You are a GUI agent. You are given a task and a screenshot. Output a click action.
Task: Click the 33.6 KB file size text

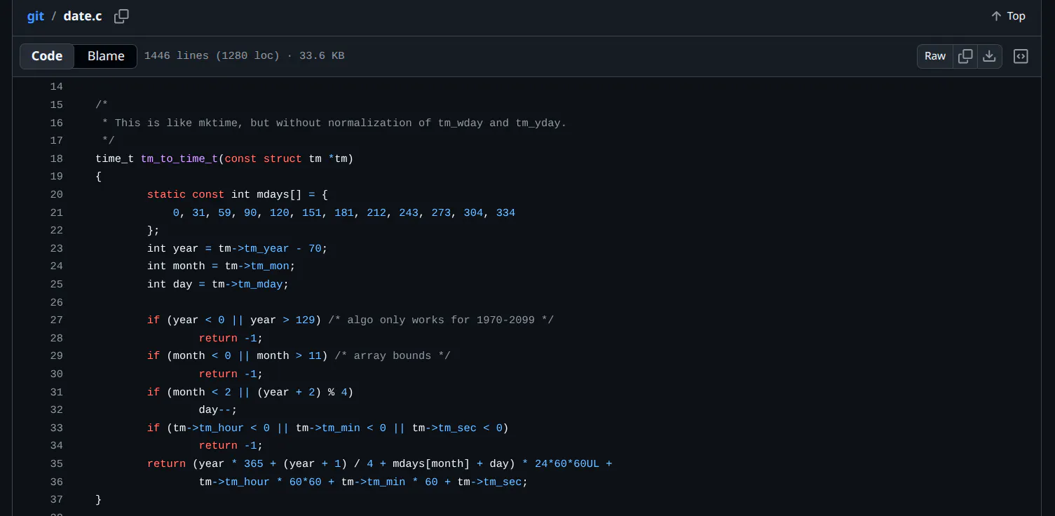tap(322, 56)
